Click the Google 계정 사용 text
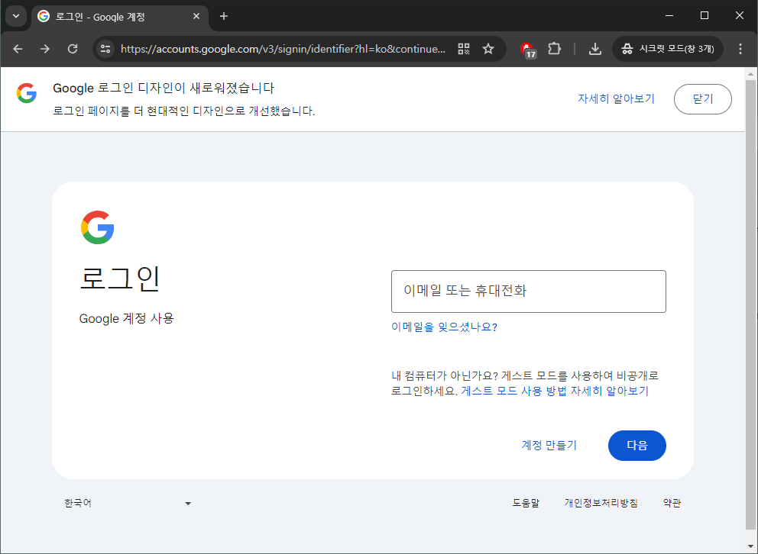 (127, 318)
